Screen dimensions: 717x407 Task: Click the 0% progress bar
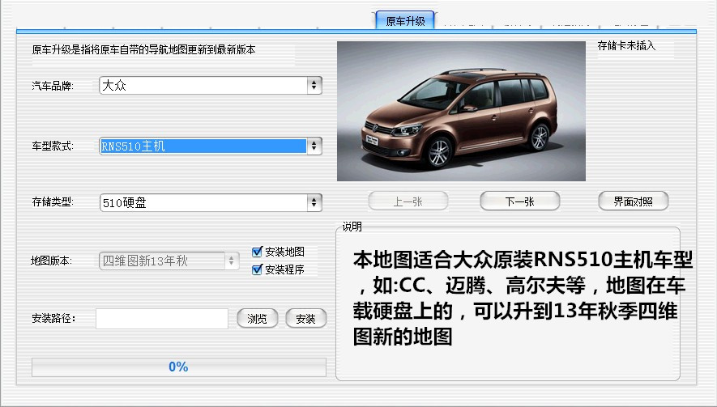pos(179,367)
